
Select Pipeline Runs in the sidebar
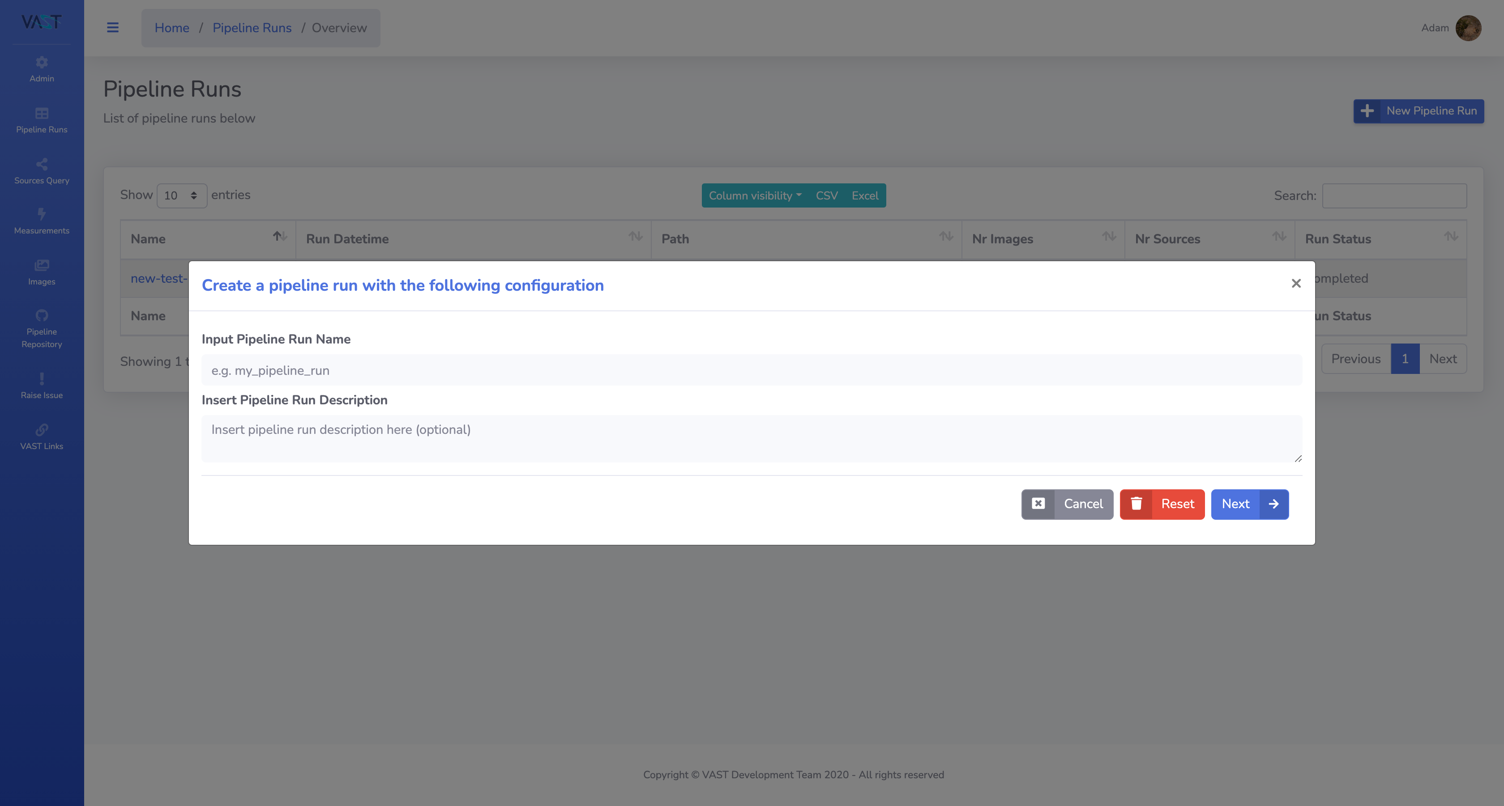click(42, 120)
